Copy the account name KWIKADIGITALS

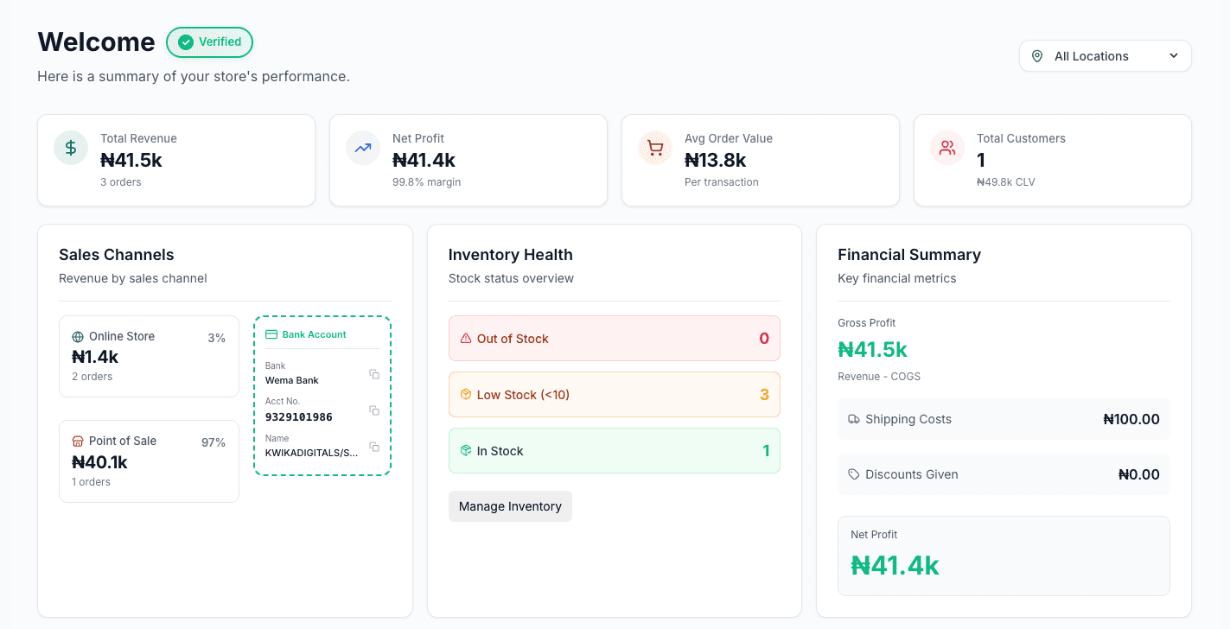(374, 447)
